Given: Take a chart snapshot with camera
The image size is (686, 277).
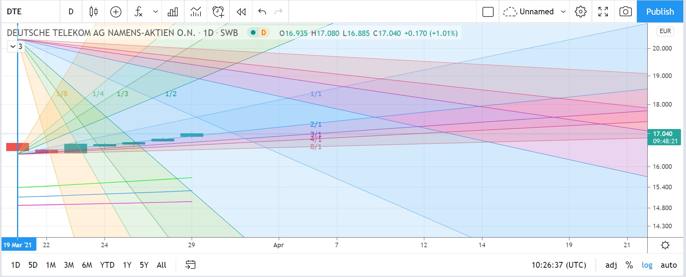Looking at the screenshot, I should pyautogui.click(x=626, y=12).
